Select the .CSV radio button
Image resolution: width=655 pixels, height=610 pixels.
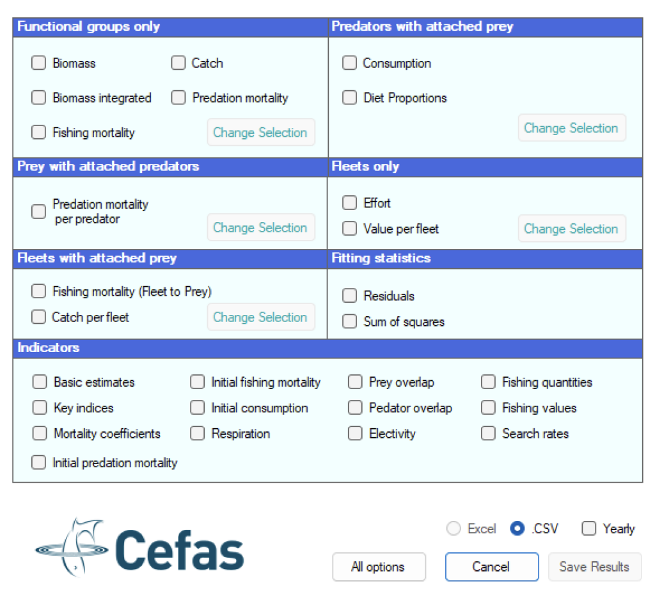point(517,528)
